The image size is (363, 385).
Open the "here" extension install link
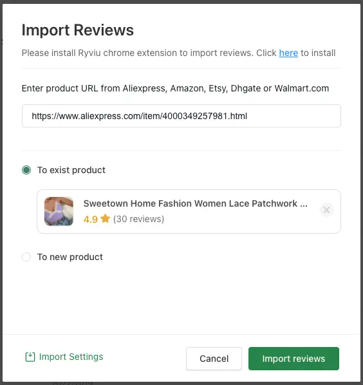click(288, 53)
